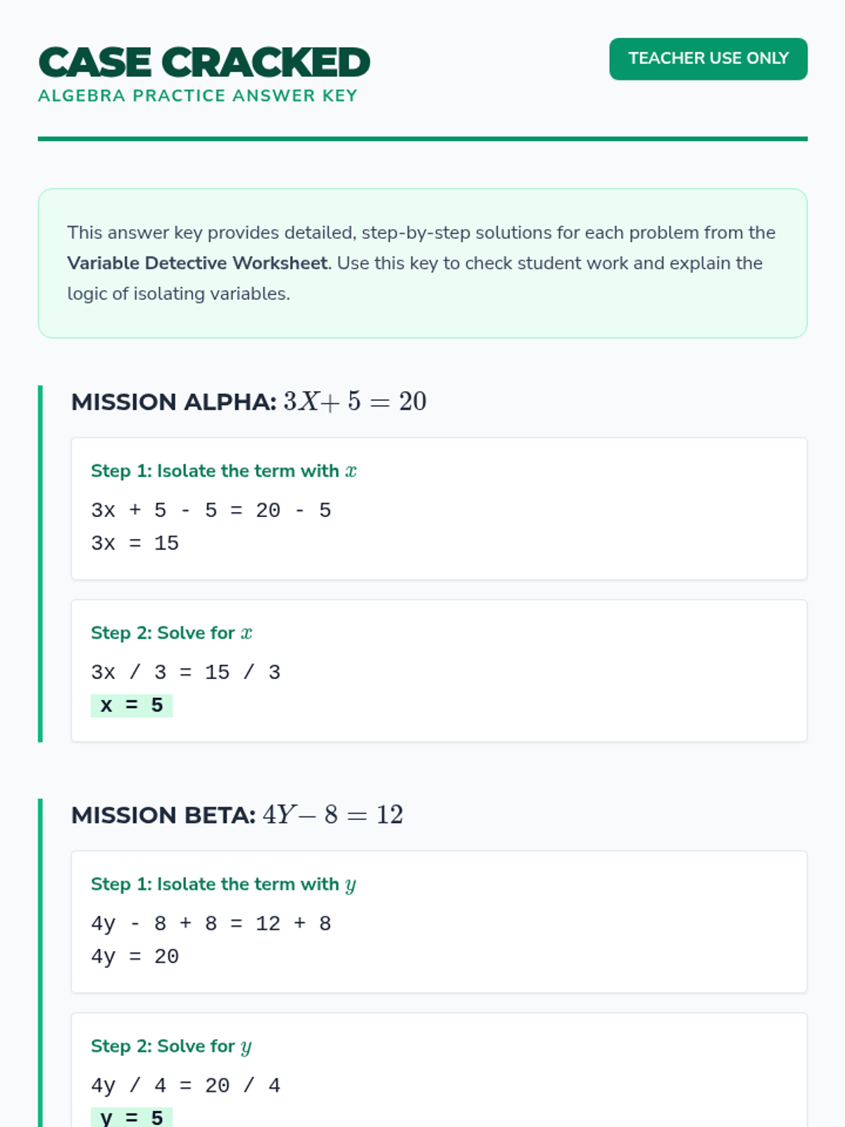Select the 4y = 20 result line
845x1127 pixels.
(134, 957)
